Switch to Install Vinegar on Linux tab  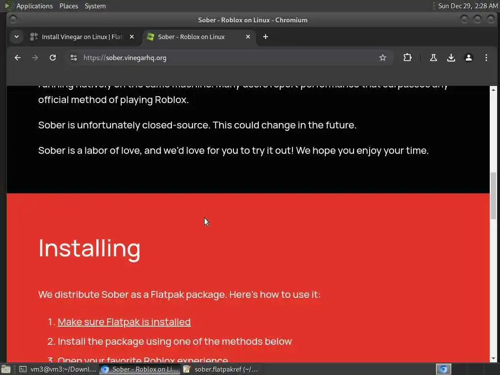tap(82, 37)
